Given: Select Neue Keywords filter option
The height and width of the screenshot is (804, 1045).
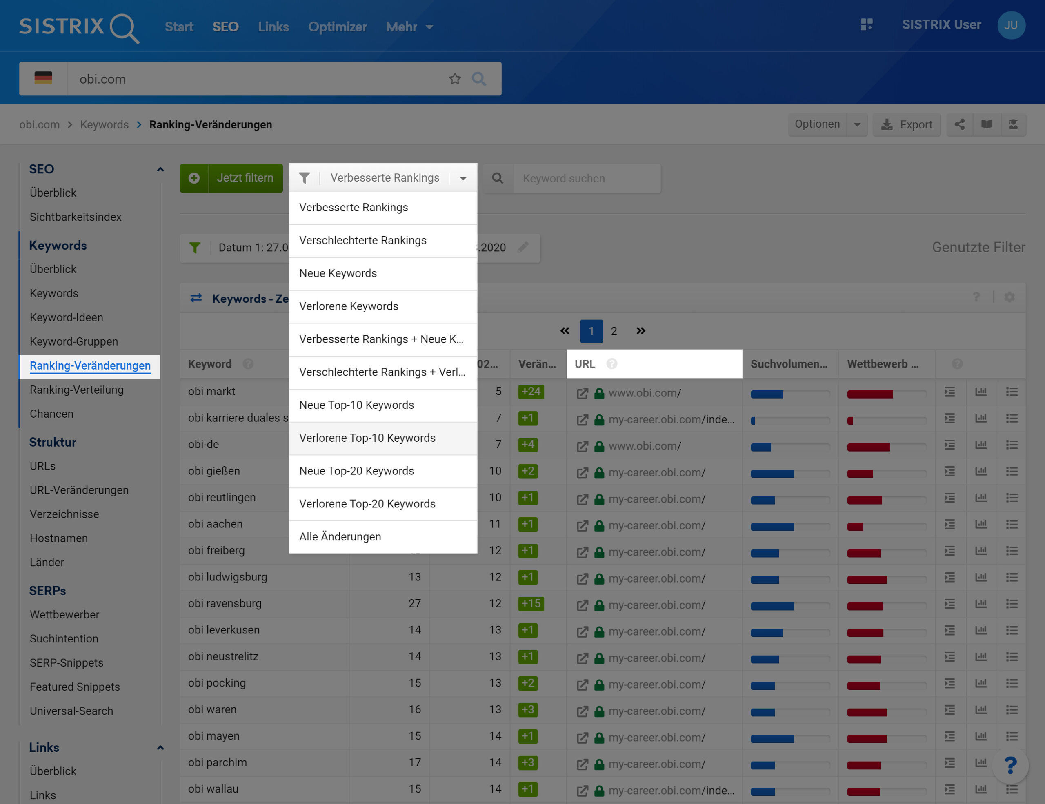Looking at the screenshot, I should tap(338, 273).
